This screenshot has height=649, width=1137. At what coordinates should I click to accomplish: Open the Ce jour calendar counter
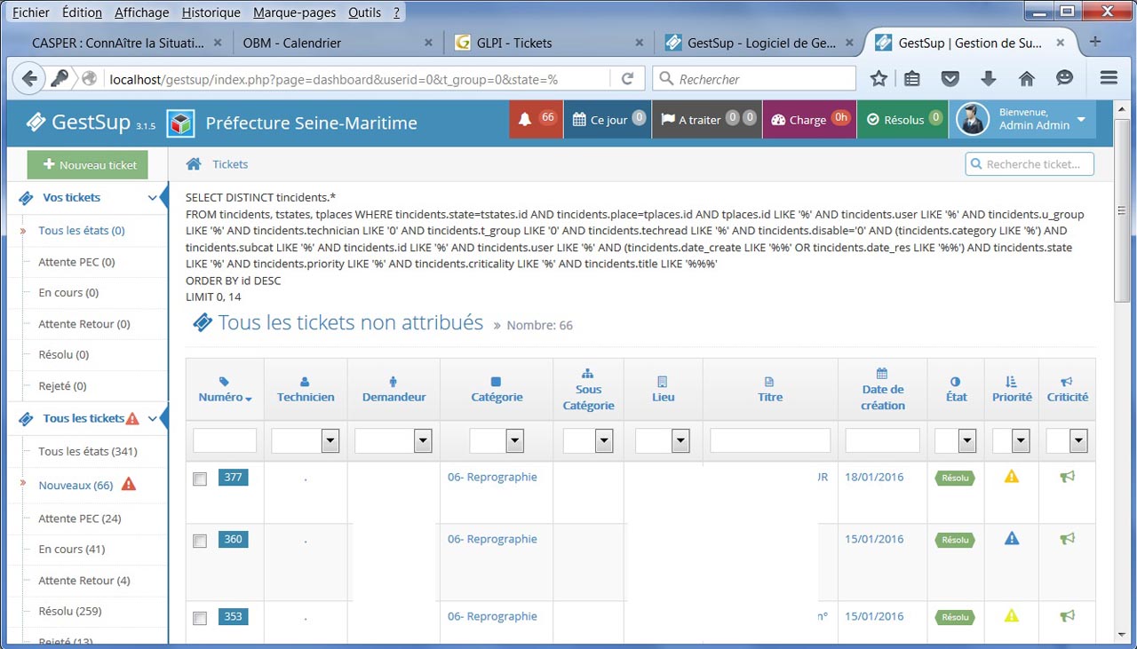coord(608,119)
